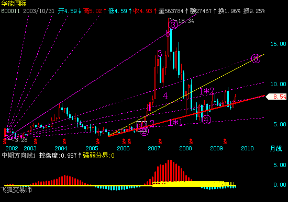Select the circled wave 4 marker
Viewport: 288px width, 202px height.
click(206, 120)
